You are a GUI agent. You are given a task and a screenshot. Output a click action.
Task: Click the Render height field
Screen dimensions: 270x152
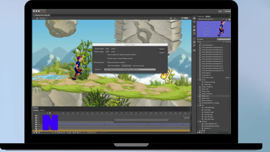pos(107,52)
